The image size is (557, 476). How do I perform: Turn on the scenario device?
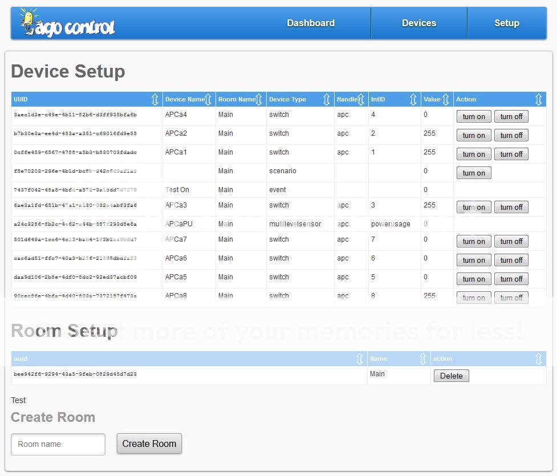coord(474,173)
